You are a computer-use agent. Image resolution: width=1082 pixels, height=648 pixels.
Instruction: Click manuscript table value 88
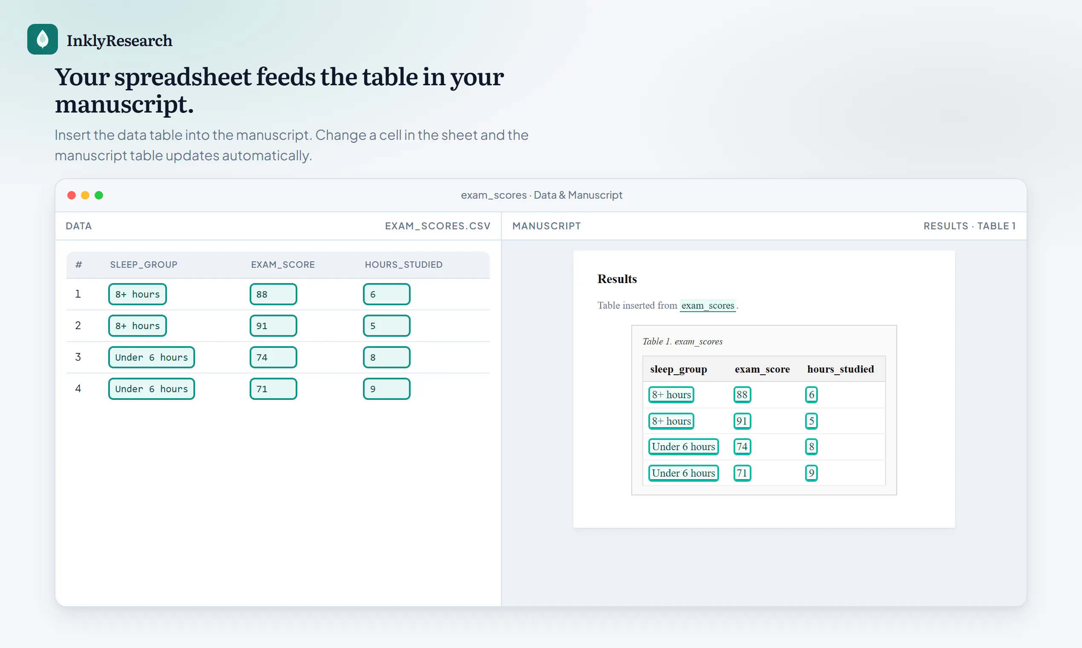(x=742, y=395)
